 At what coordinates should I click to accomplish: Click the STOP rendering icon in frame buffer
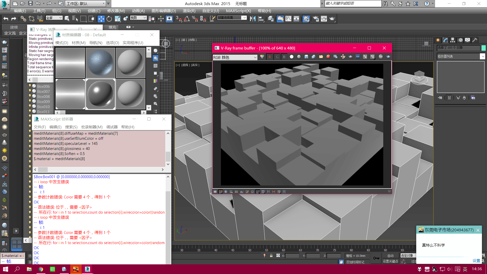tap(381, 57)
